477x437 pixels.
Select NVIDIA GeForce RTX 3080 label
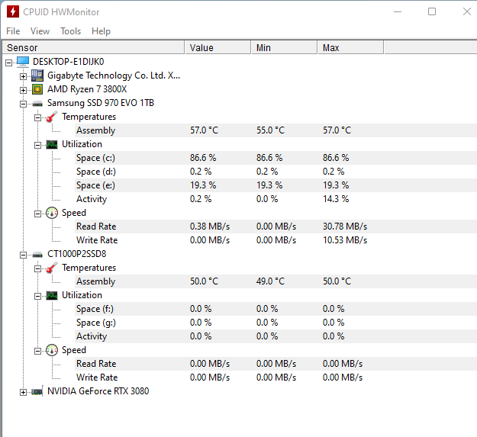point(98,391)
